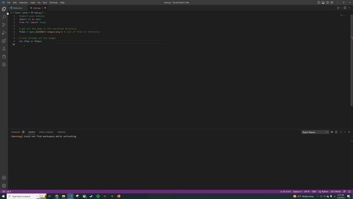Open Spotify from the taskbar

click(98, 196)
